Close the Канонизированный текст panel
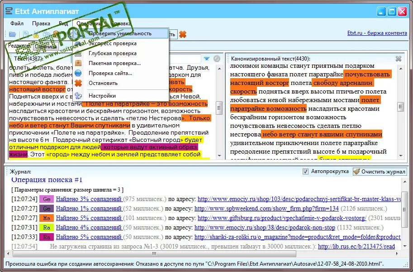 [399, 59]
